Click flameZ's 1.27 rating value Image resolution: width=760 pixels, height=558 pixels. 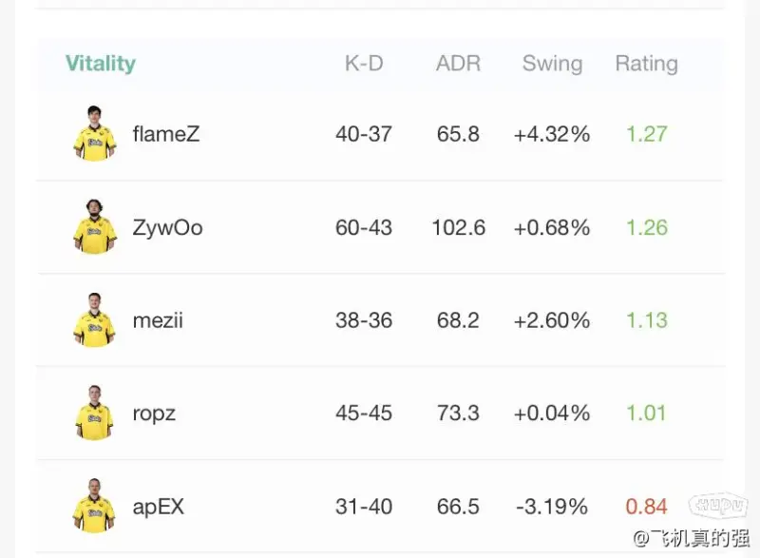coord(646,134)
